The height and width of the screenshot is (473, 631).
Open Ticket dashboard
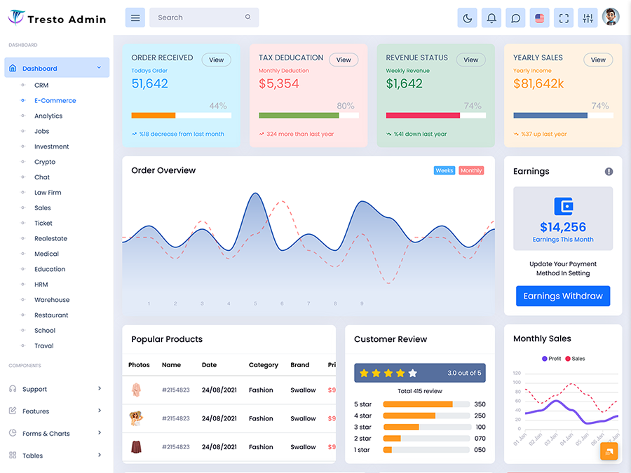(x=43, y=223)
